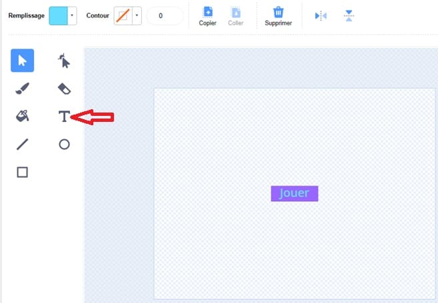Select the Brush tool

tap(23, 89)
